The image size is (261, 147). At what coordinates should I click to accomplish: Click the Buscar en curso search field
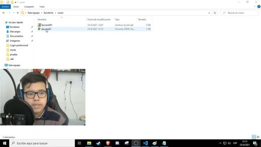(239, 13)
